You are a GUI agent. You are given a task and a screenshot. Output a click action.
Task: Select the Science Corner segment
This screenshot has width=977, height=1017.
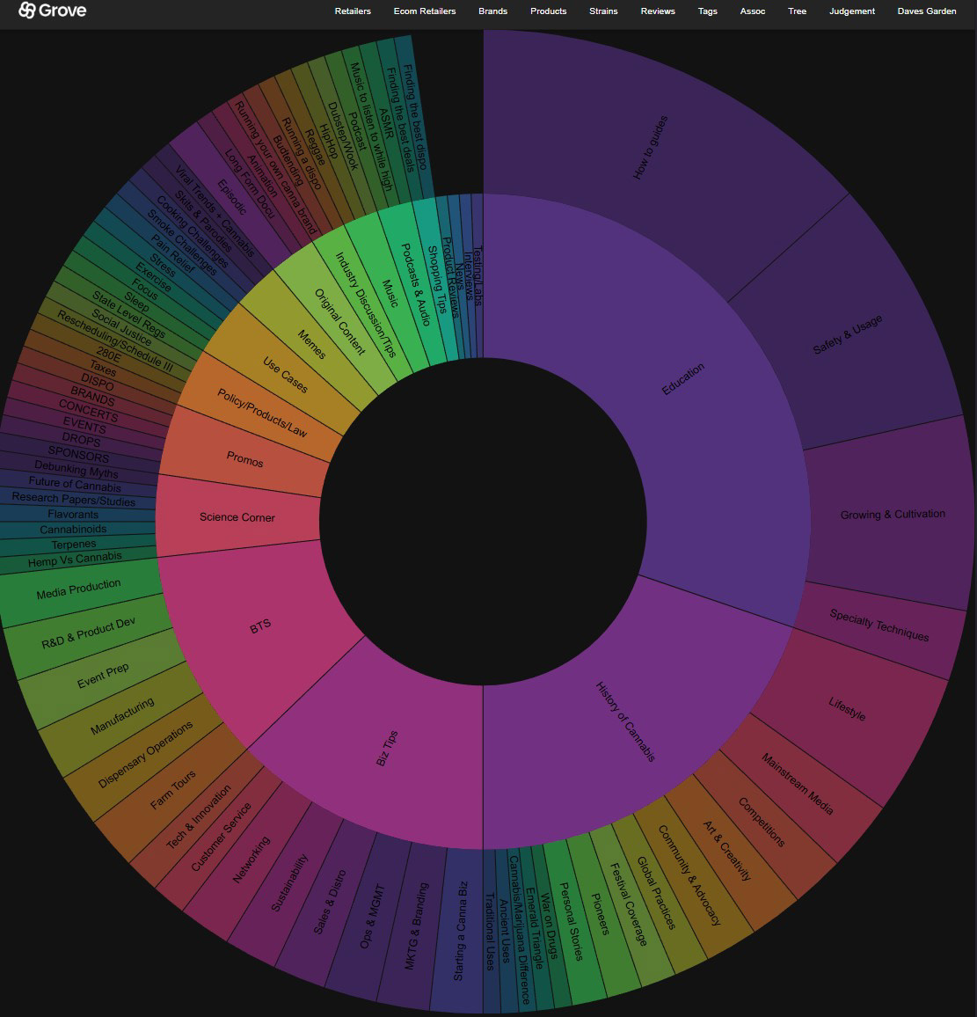[x=237, y=517]
